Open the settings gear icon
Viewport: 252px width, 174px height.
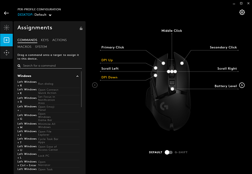point(242,12)
